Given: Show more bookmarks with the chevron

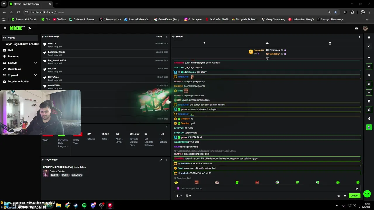Looking at the screenshot, I should coord(367,20).
